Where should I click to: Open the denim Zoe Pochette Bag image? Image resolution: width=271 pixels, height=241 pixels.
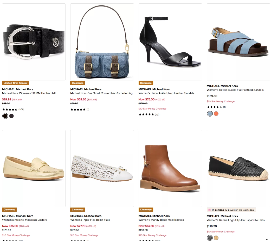pos(102,42)
